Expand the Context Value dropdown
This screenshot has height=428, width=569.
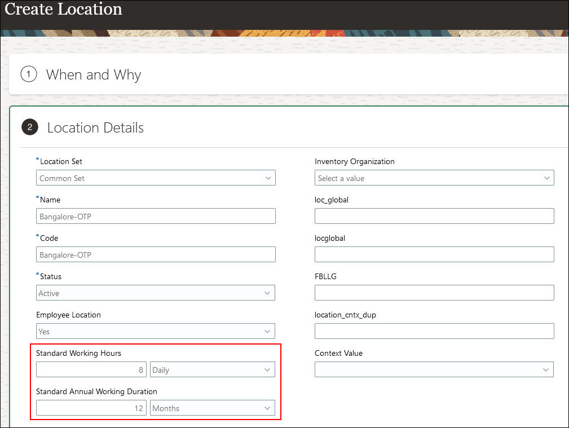pyautogui.click(x=434, y=370)
